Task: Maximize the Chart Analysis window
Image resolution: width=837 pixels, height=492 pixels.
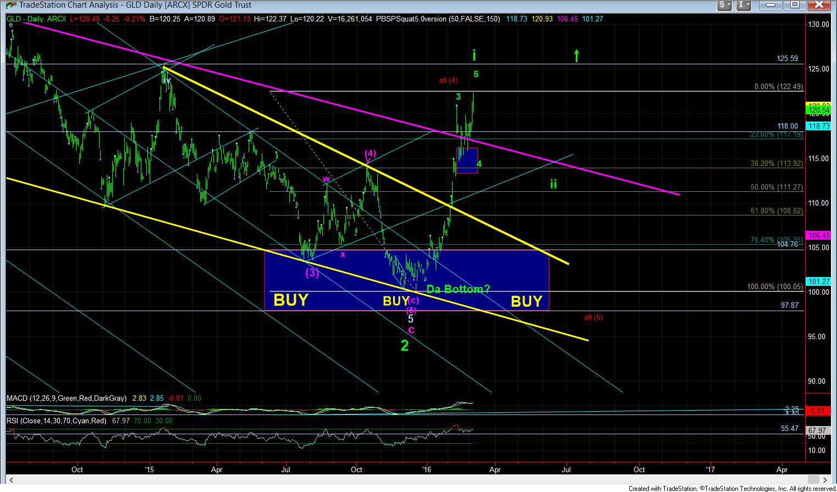Action: (x=795, y=5)
